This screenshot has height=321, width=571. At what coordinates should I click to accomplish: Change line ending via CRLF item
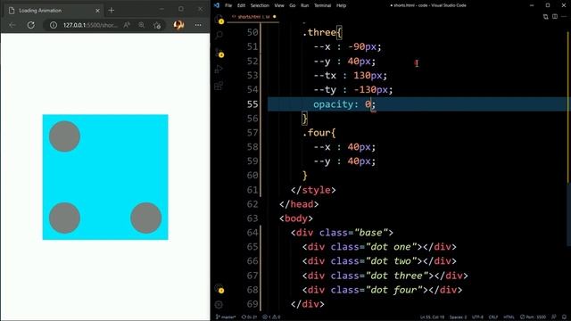[x=493, y=317]
